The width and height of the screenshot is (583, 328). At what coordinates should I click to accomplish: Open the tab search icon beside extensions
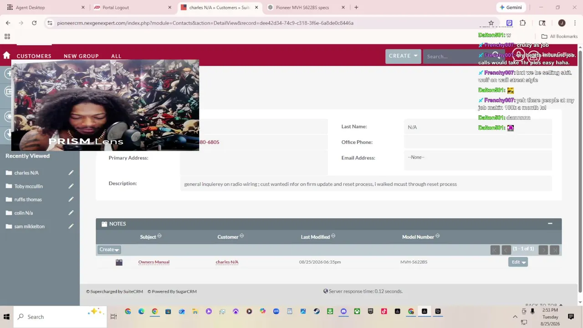(x=542, y=23)
